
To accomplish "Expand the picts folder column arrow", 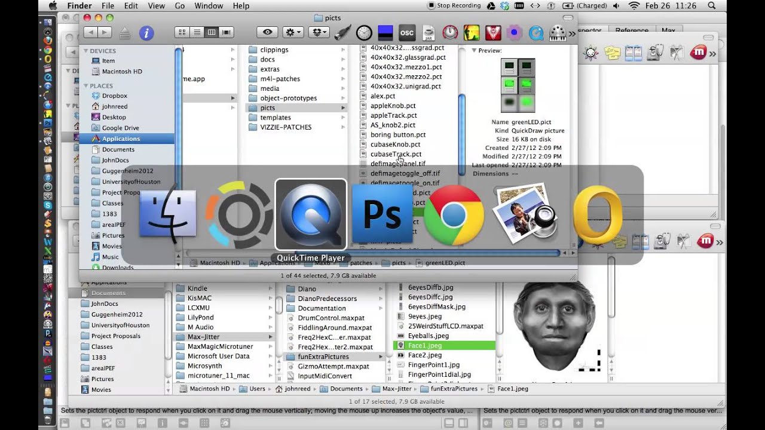I will click(x=343, y=108).
